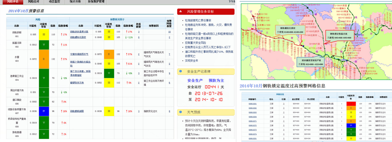Click the 道口事故 G06 risk name

coord(17,102)
